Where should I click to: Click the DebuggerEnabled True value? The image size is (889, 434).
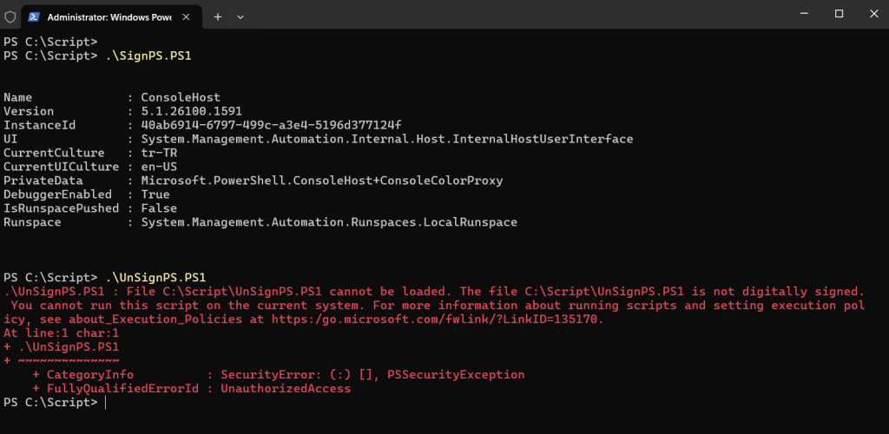pyautogui.click(x=155, y=194)
